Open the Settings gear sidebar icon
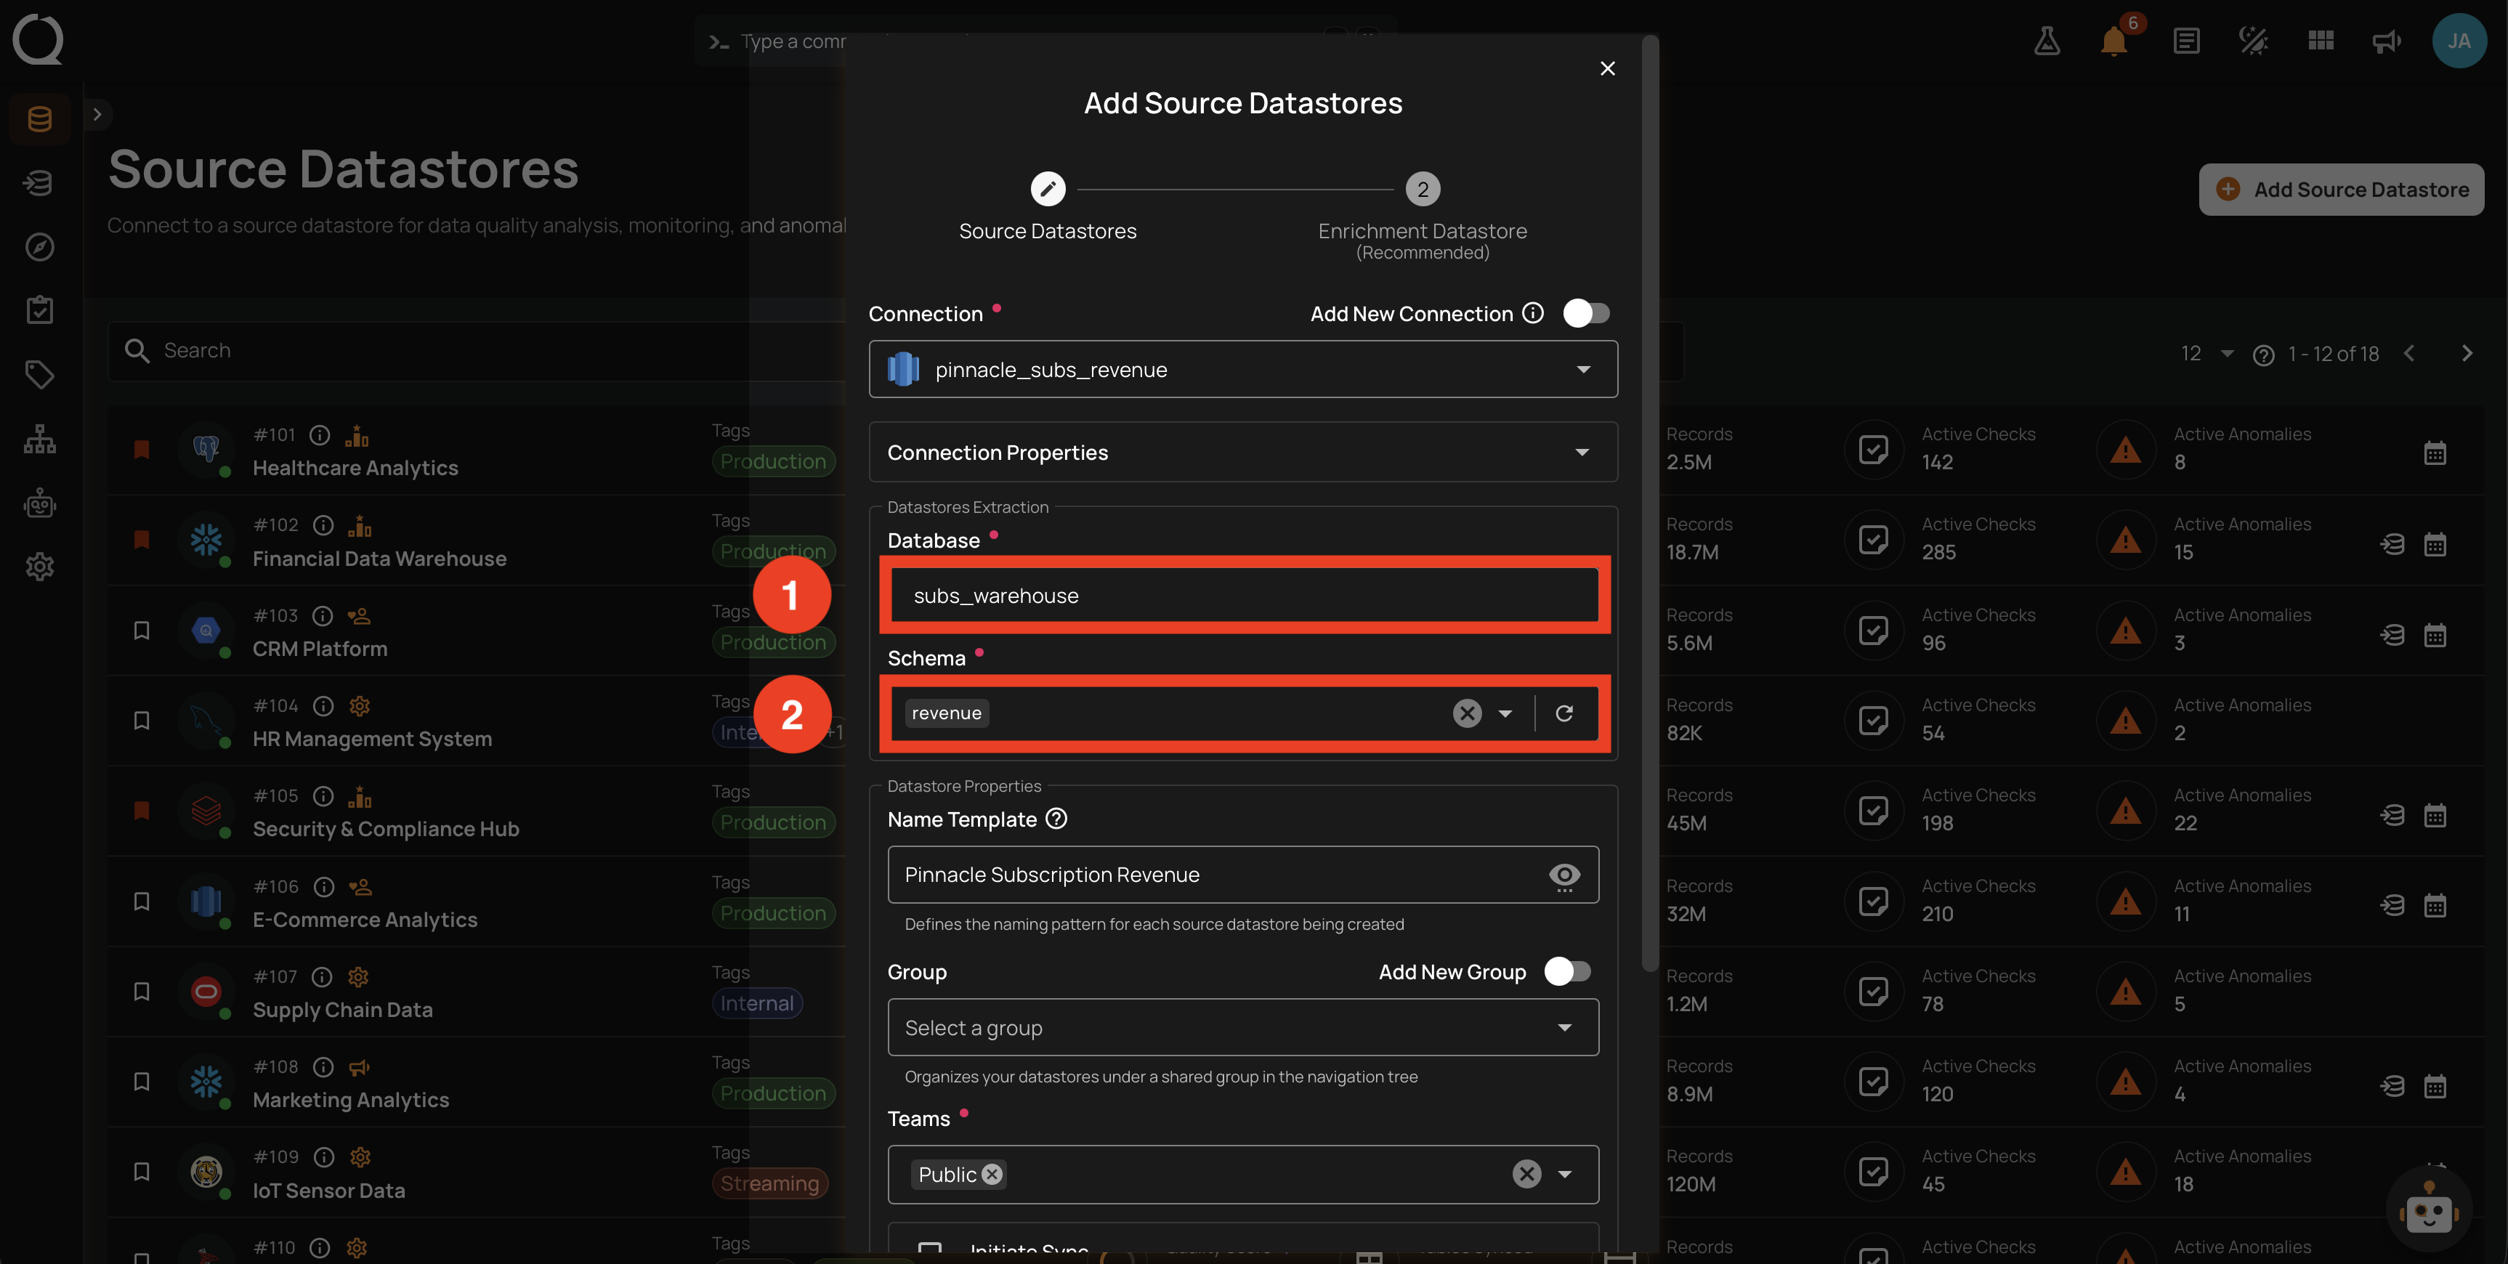The width and height of the screenshot is (2508, 1264). point(40,567)
